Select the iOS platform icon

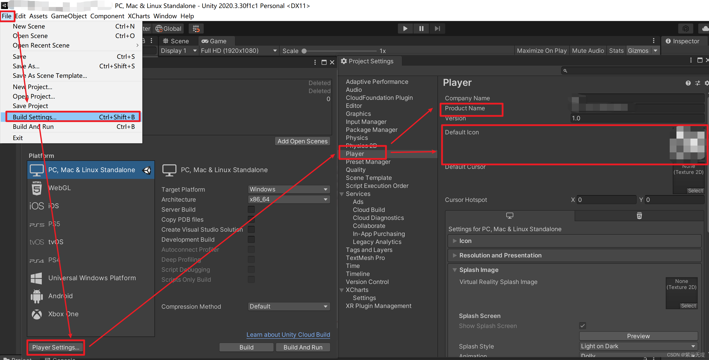pos(37,206)
